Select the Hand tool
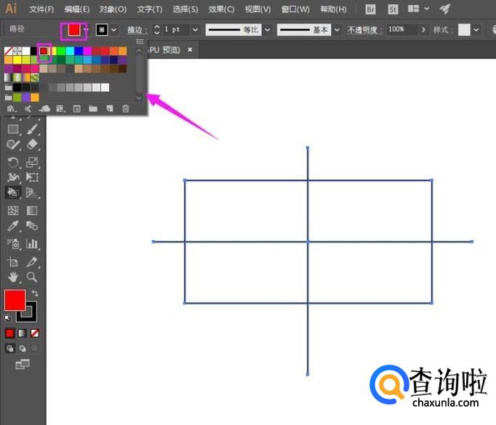Image resolution: width=496 pixels, height=425 pixels. pyautogui.click(x=13, y=277)
